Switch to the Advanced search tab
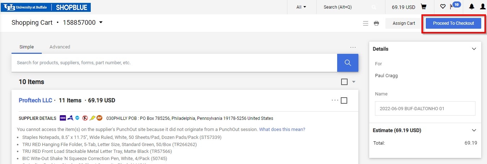The height and width of the screenshot is (164, 487). [60, 47]
